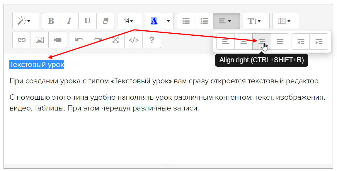Open the paragraph alignment menu

(x=226, y=21)
